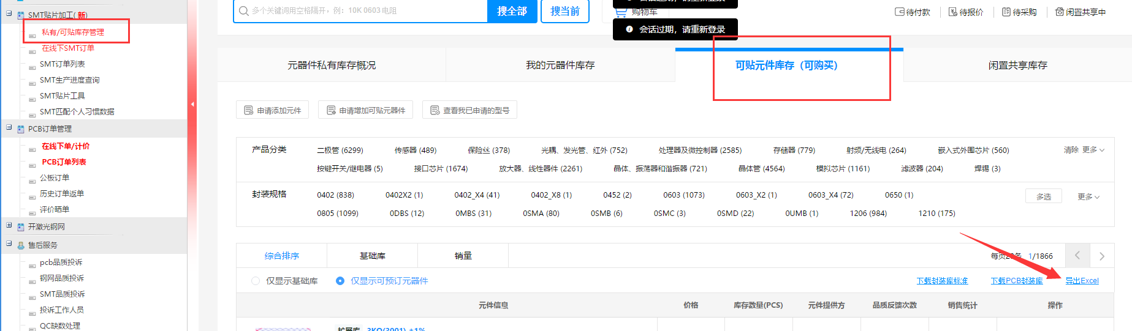The width and height of the screenshot is (1132, 331).
Task: Click the 闲置共享中 idle sharing icon
Action: pyautogui.click(x=1060, y=12)
